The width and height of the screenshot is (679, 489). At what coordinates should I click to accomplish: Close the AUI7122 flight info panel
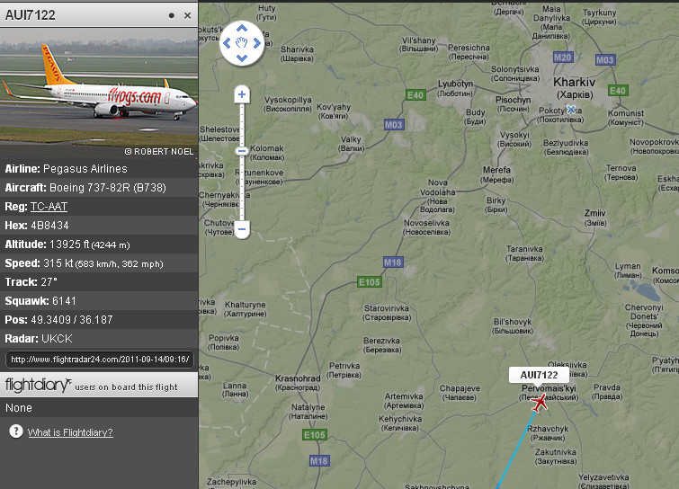tap(187, 15)
